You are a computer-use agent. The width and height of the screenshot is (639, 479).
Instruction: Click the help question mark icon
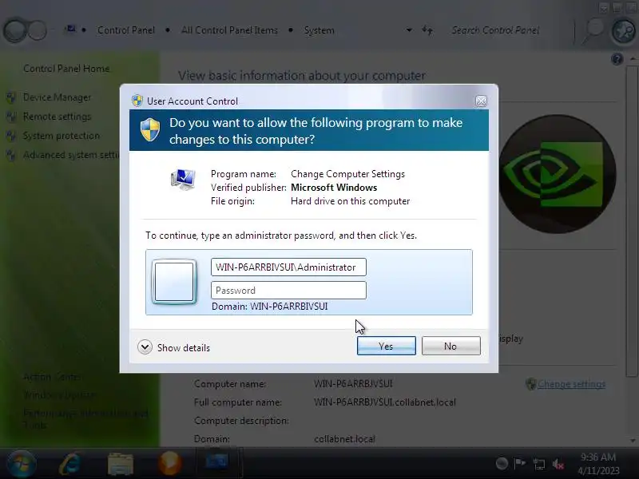[x=617, y=59]
